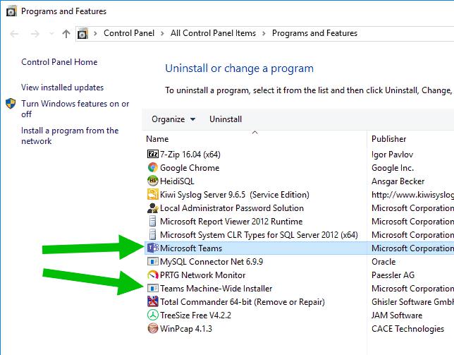Click publisher Oracle cell
This screenshot has width=454, height=355.
384,262
